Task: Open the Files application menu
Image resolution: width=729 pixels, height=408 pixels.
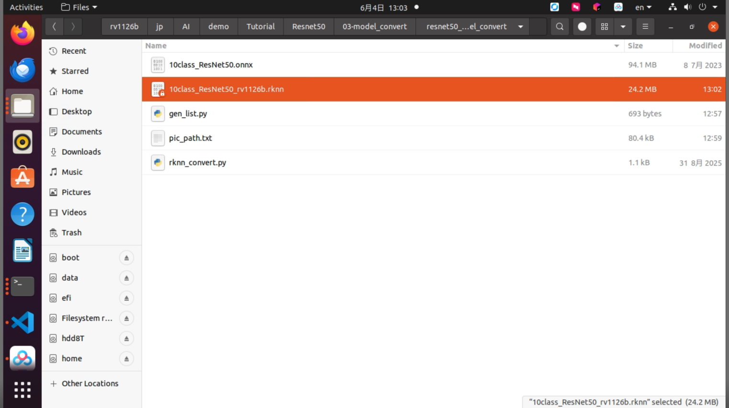Action: pyautogui.click(x=79, y=7)
